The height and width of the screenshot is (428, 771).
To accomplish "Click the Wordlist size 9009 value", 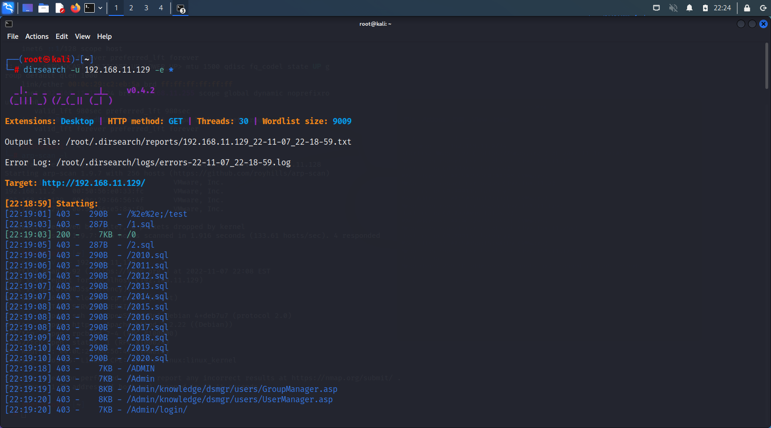I will click(342, 121).
